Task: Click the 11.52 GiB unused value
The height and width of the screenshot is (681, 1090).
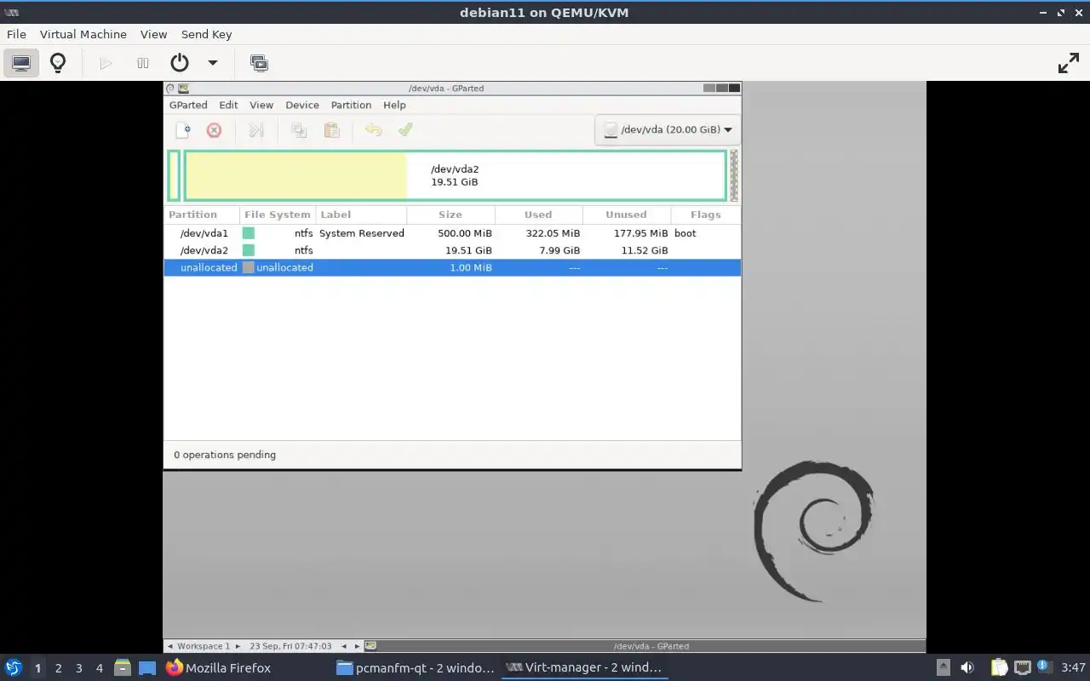Action: 644,250
